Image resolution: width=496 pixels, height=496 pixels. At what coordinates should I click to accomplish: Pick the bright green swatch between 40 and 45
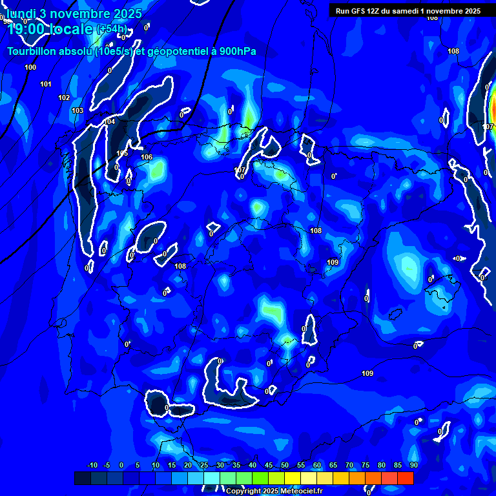pyautogui.click(x=260, y=478)
